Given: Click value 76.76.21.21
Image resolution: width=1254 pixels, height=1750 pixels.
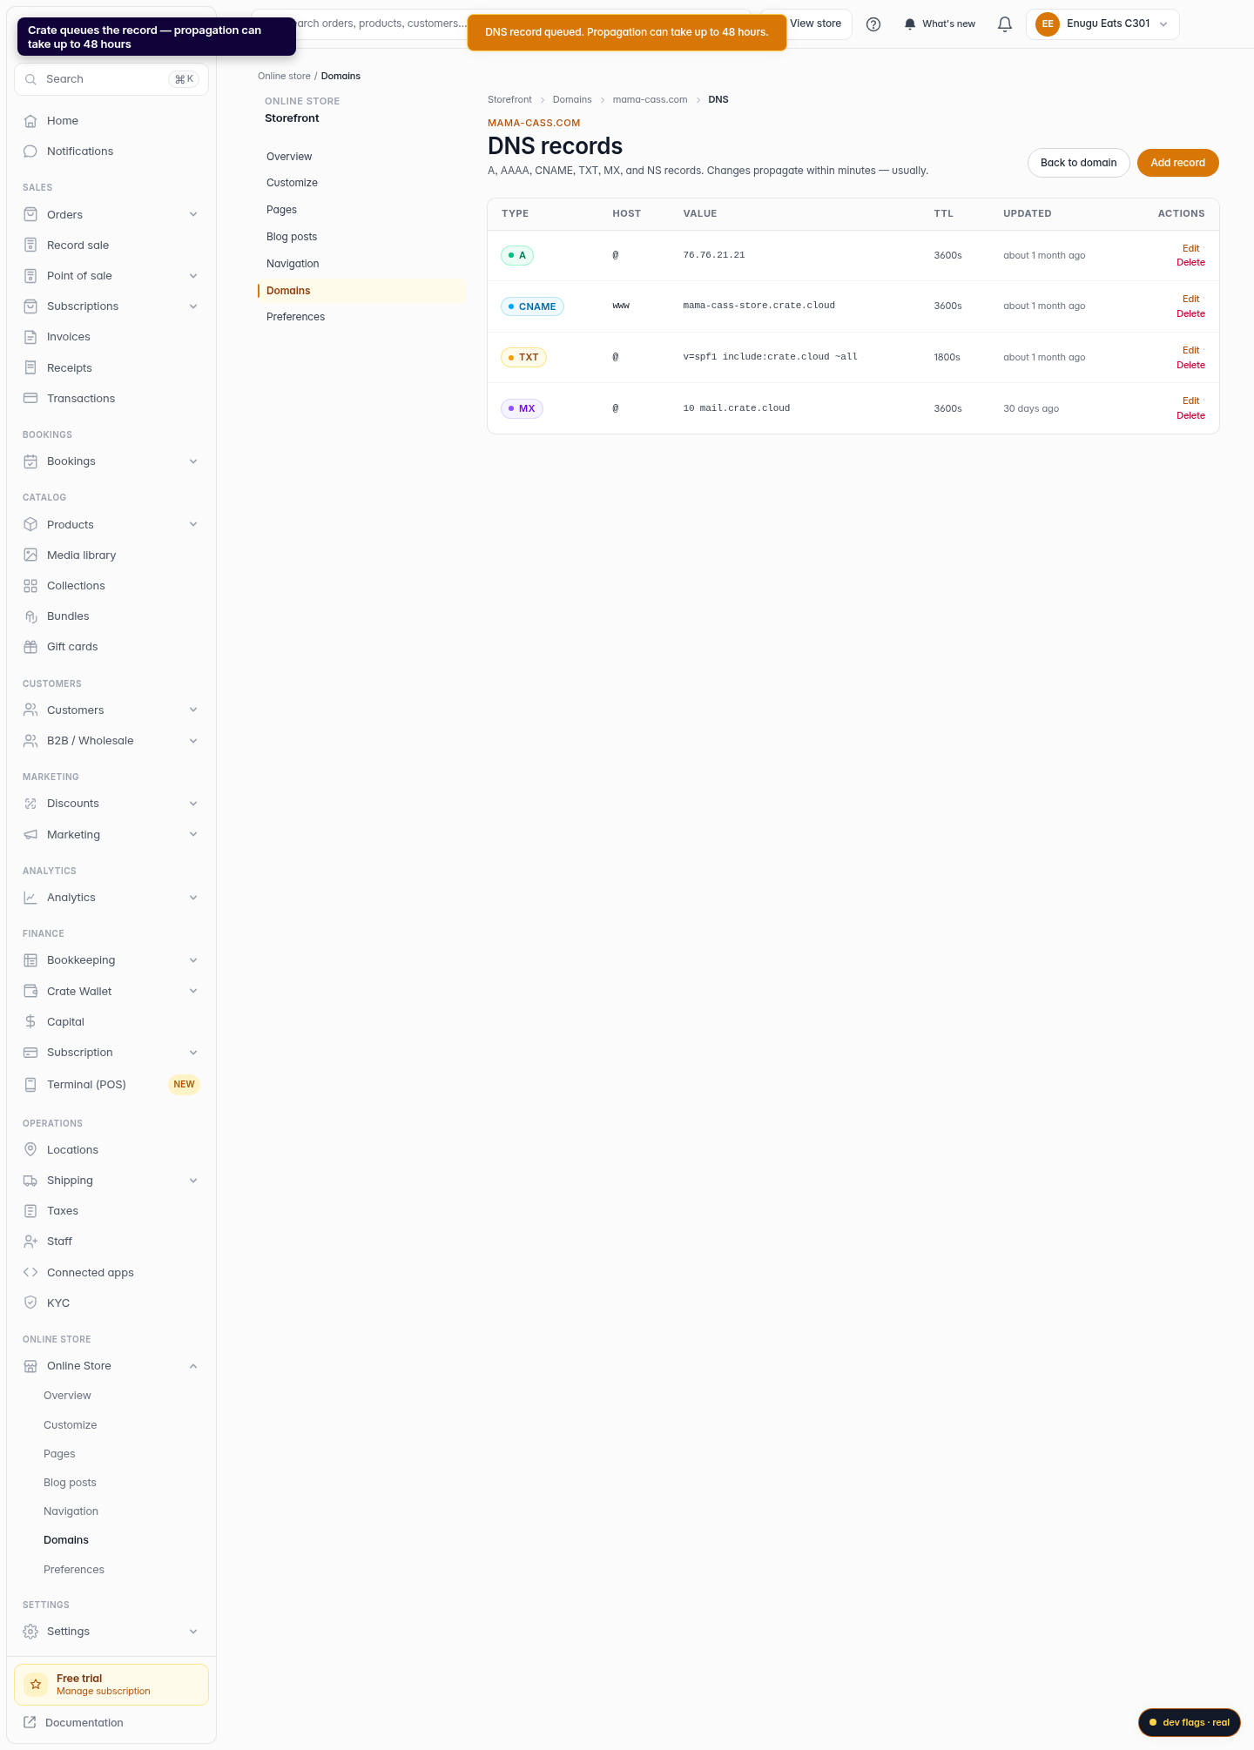Looking at the screenshot, I should point(714,255).
